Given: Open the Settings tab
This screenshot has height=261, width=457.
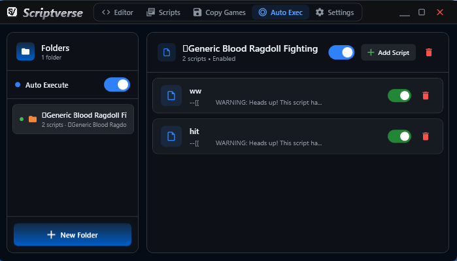Looking at the screenshot, I should [x=335, y=12].
